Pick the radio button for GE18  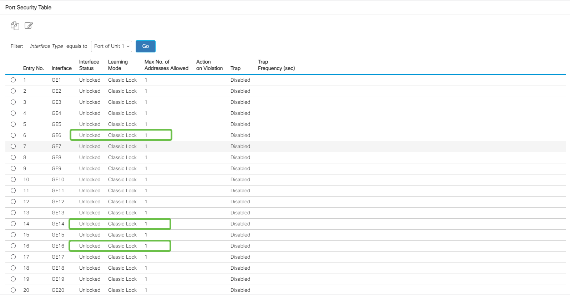click(x=13, y=268)
